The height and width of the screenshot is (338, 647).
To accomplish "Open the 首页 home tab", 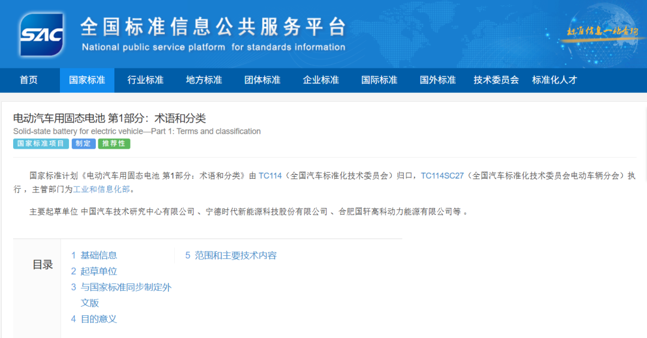I will pos(29,80).
